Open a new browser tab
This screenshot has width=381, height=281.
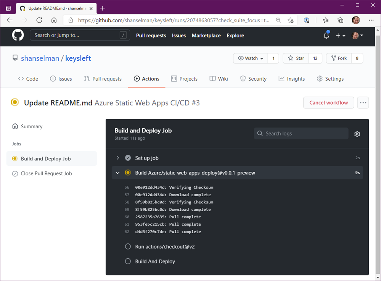(x=103, y=8)
